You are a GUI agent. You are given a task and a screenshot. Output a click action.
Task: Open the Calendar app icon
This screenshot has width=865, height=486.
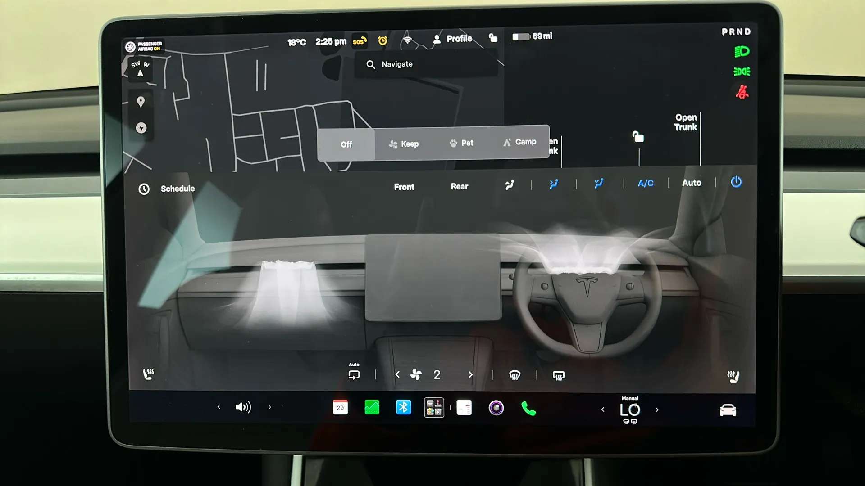(x=340, y=407)
